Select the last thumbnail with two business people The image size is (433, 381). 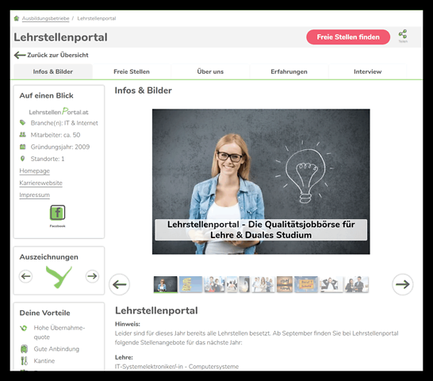[356, 284]
